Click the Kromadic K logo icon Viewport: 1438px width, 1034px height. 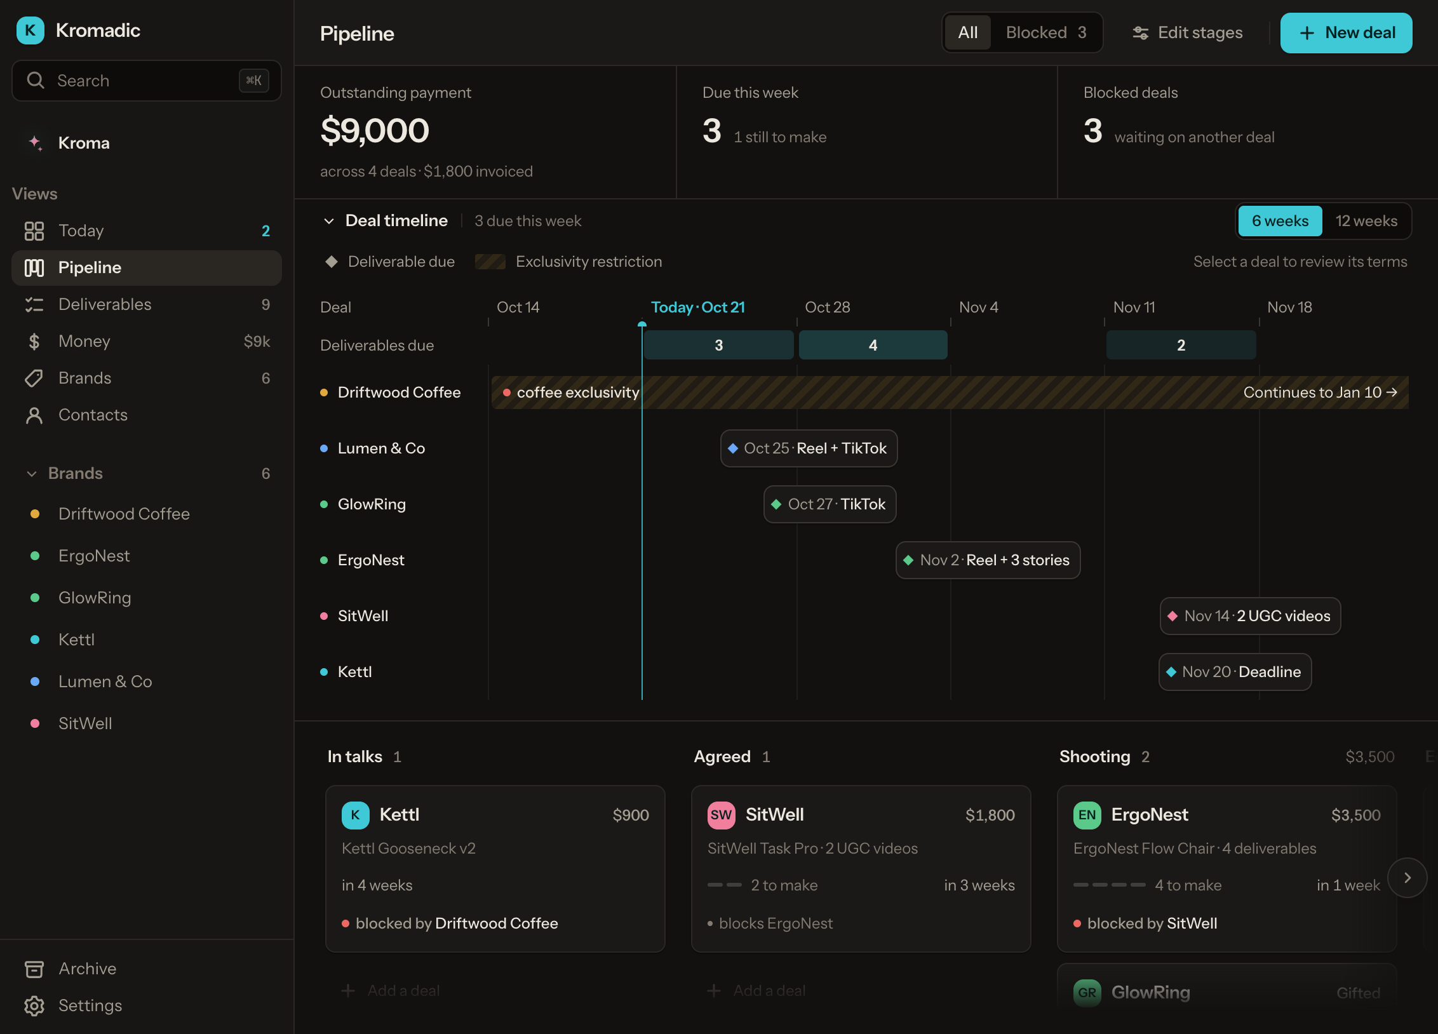tap(30, 30)
